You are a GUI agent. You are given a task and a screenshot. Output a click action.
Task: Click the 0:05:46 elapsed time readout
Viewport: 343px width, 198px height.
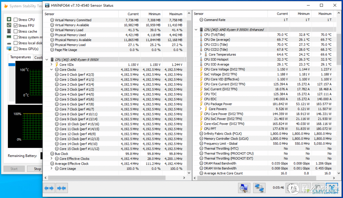278,188
